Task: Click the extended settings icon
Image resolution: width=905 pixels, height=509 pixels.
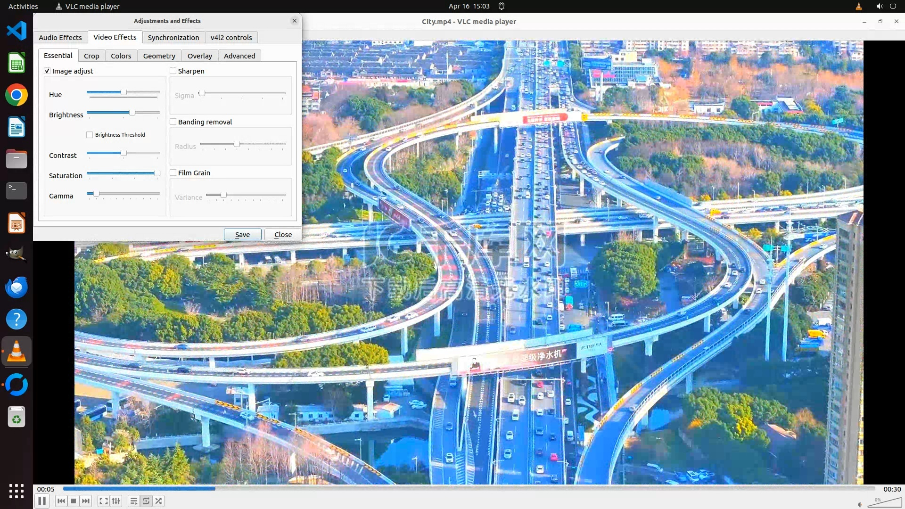Action: [x=116, y=501]
